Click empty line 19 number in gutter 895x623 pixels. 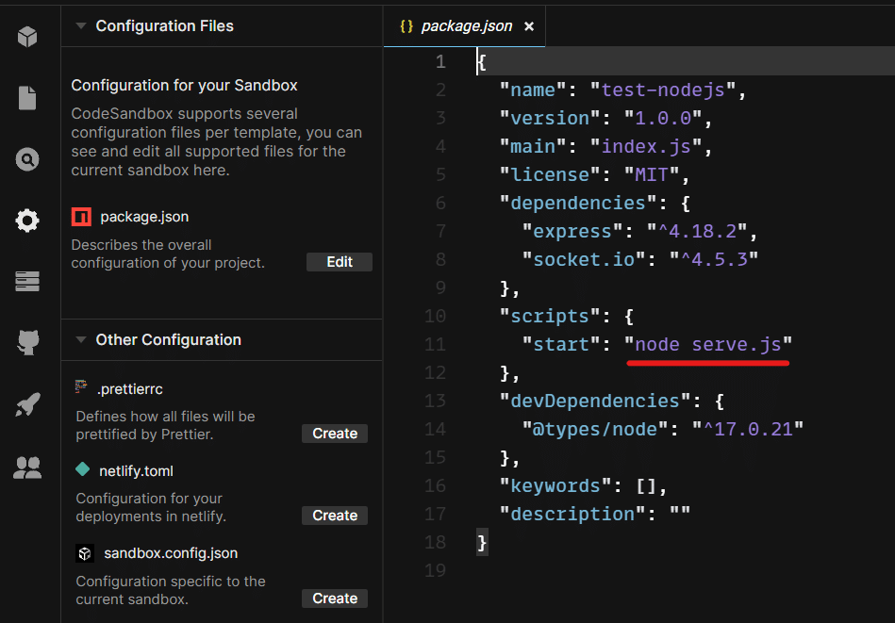click(x=435, y=570)
